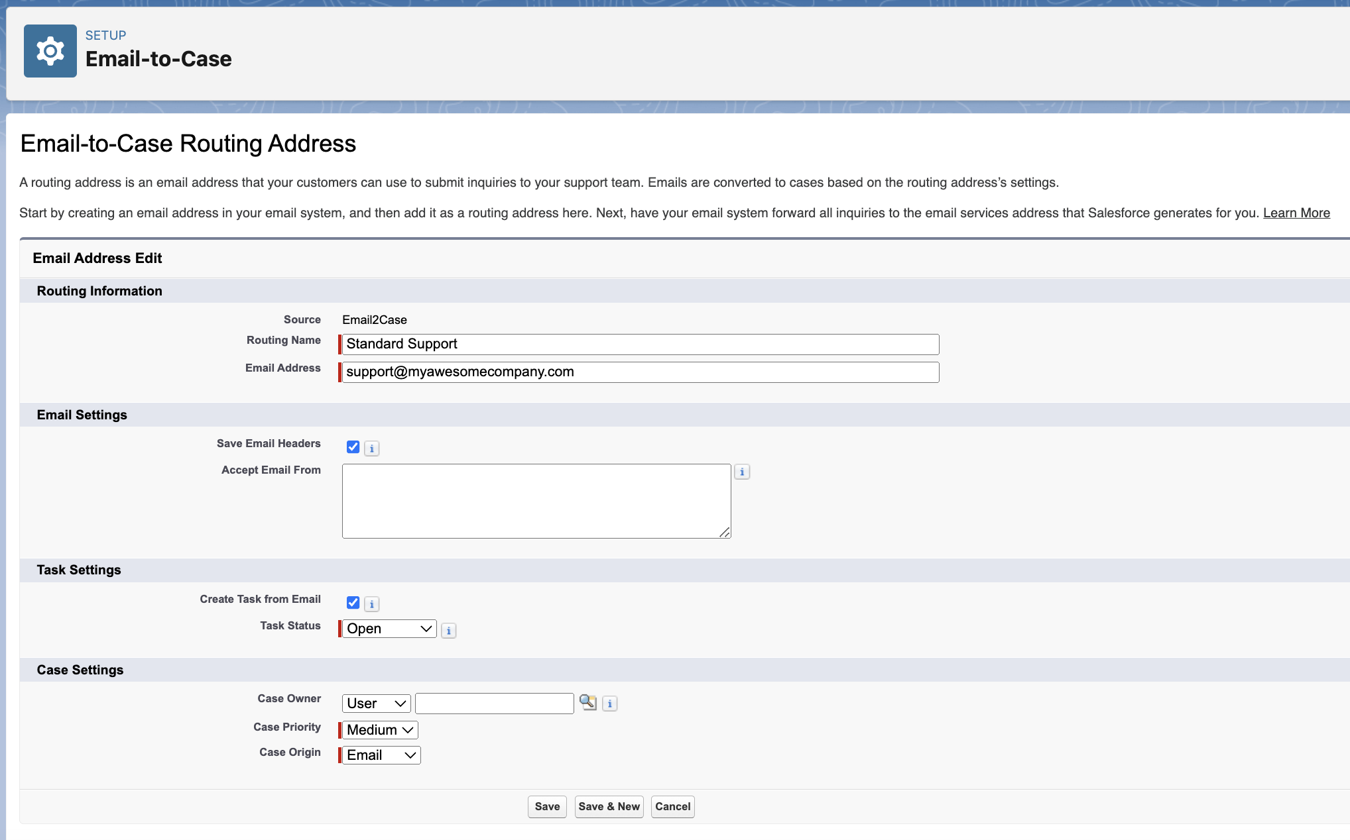Click the 'Email Settings' section header
The height and width of the screenshot is (840, 1350).
coord(82,415)
